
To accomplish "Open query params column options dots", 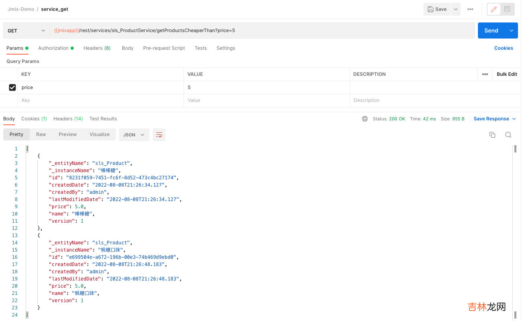I will pyautogui.click(x=485, y=74).
